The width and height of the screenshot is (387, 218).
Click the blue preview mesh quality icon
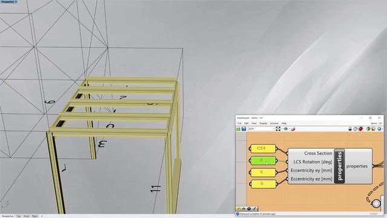click(379, 129)
